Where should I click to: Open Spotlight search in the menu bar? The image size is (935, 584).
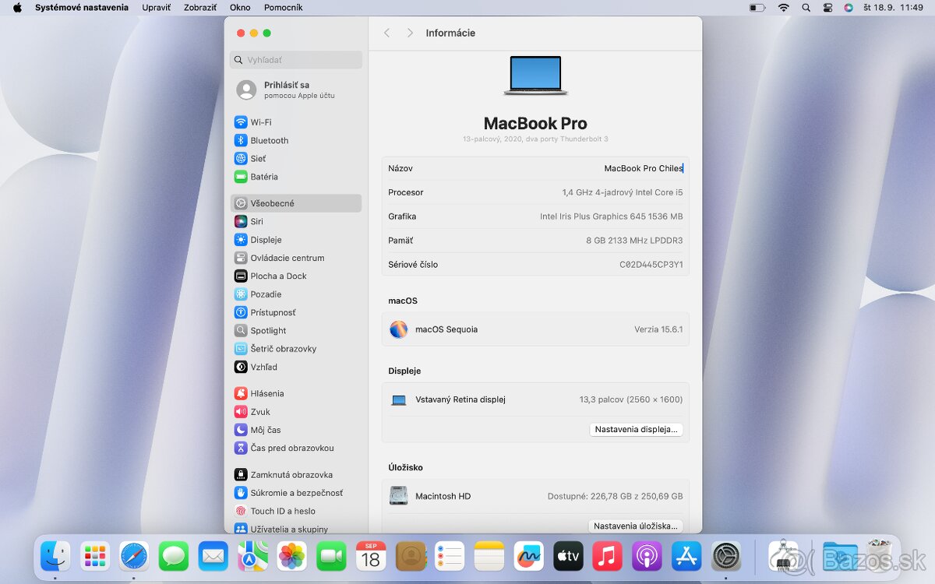(806, 7)
